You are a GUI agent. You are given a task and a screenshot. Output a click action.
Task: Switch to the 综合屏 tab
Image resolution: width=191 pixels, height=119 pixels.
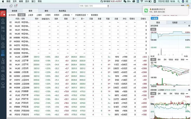click(15, 11)
